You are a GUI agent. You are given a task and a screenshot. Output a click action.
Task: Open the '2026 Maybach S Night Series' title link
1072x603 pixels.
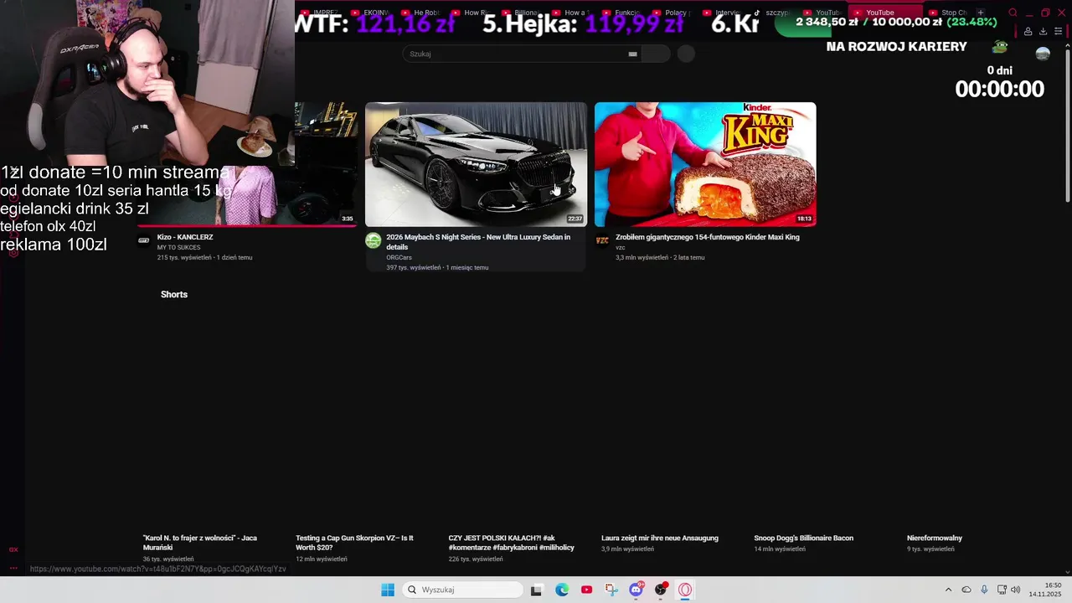click(478, 242)
